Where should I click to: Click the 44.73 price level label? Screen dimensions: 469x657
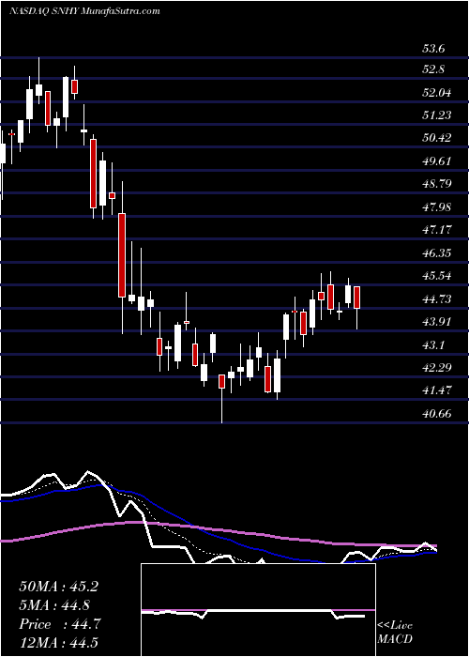pos(437,298)
